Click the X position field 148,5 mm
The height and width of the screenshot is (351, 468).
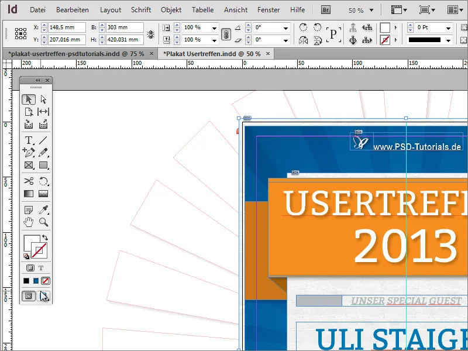click(67, 27)
